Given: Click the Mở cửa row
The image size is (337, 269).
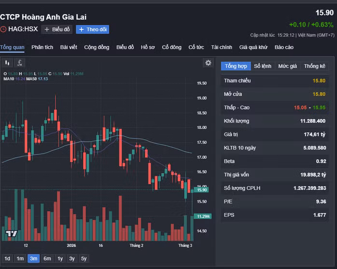Looking at the screenshot, I should click(x=275, y=94).
